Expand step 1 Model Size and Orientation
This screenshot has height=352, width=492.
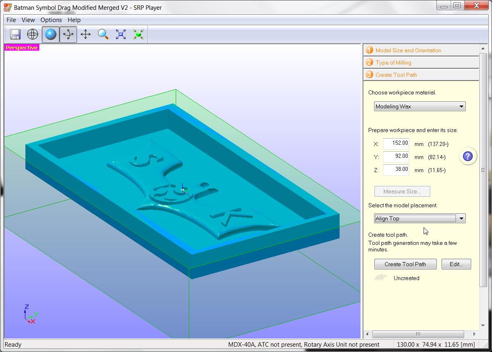[x=421, y=50]
